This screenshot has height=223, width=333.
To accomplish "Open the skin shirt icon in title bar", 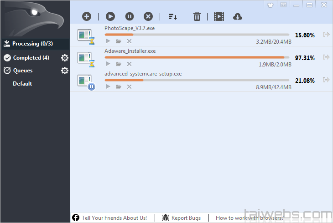I will [x=270, y=5].
